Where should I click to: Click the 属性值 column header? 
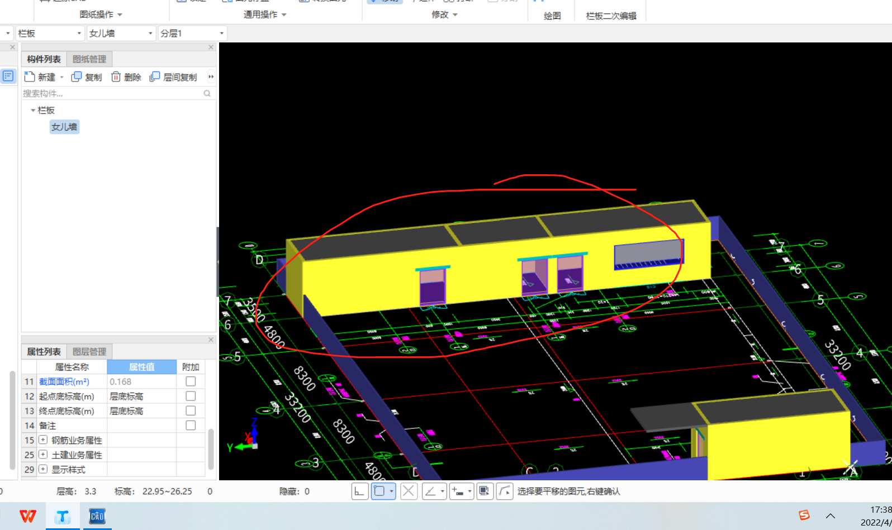[141, 367]
